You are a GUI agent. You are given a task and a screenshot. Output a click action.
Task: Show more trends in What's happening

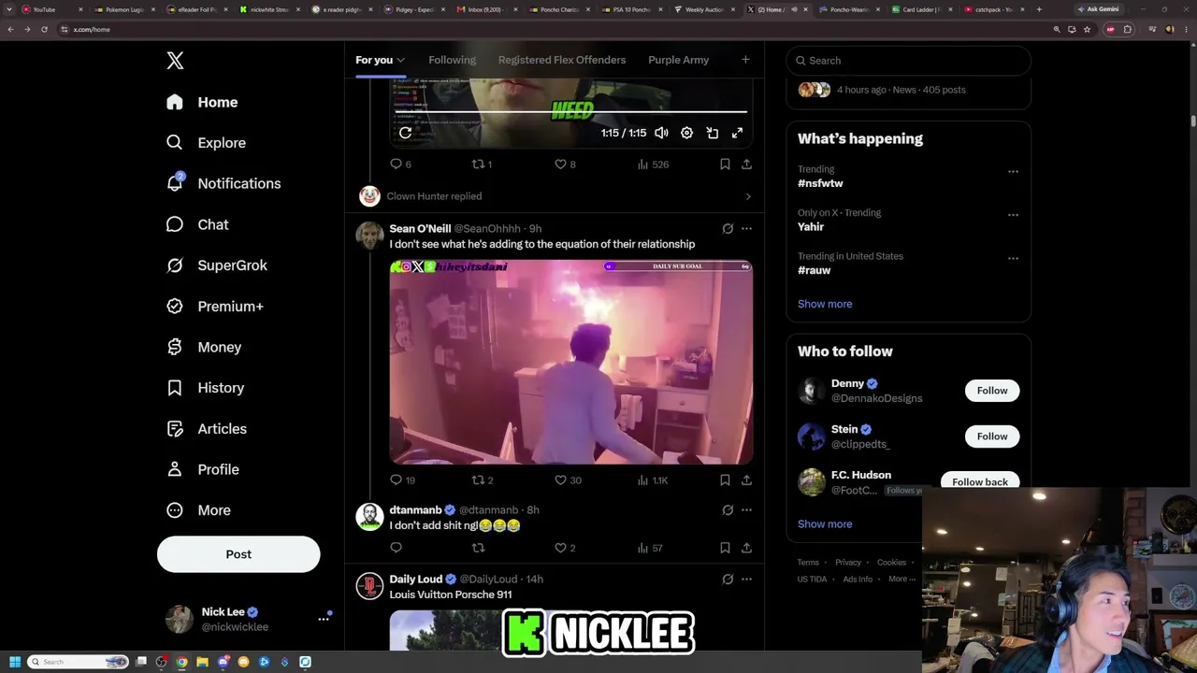tap(825, 304)
